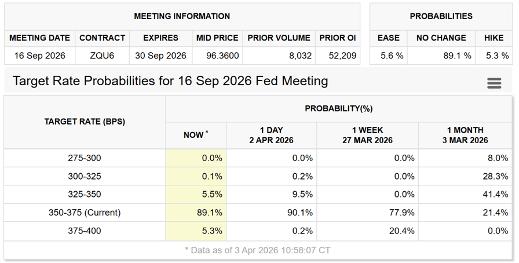Click the 1 DAY 2 APR 2026 header
Viewport: 519px width, 263px height.
click(272, 135)
